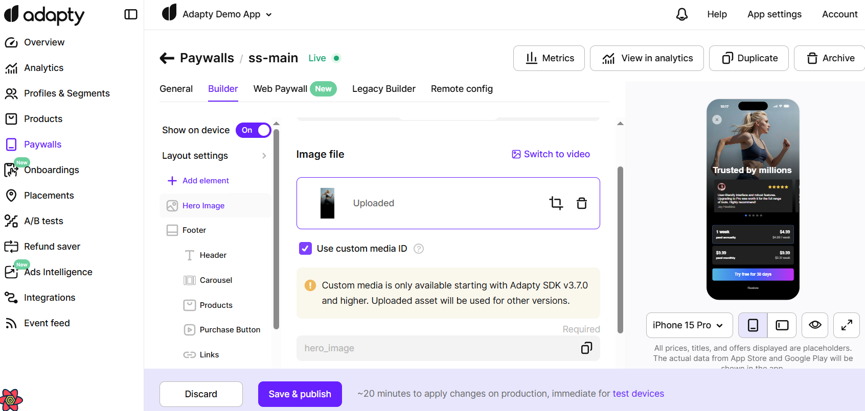Click Save & publish

click(x=300, y=394)
